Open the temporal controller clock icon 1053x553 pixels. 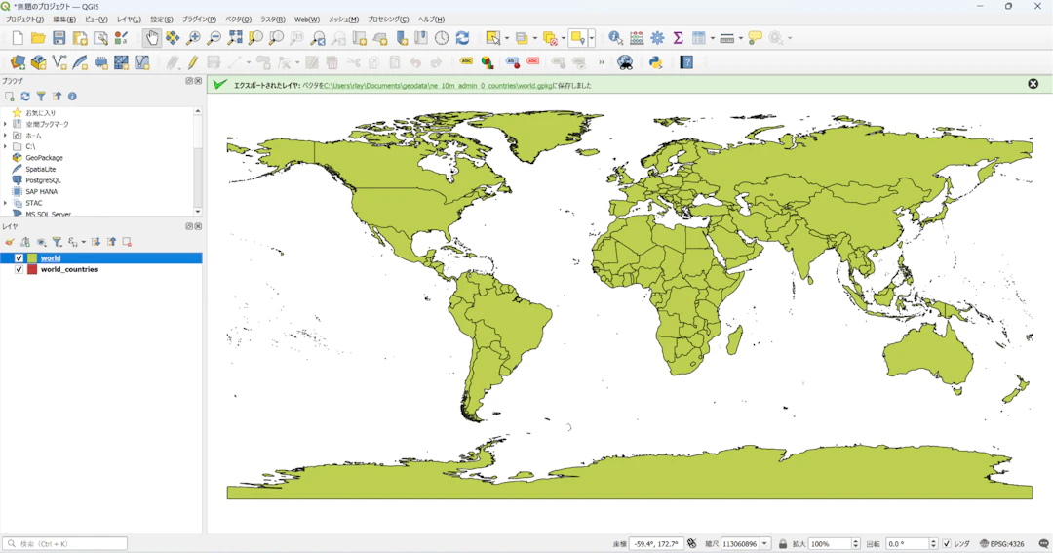pyautogui.click(x=442, y=38)
